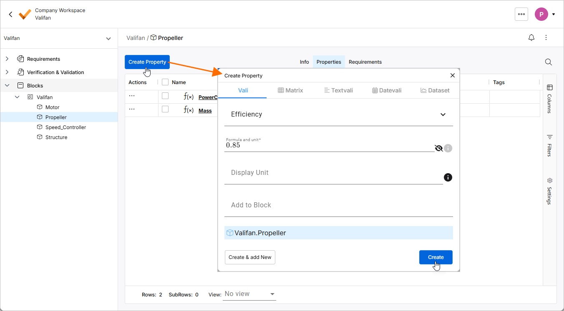Click the Display Unit info icon
The width and height of the screenshot is (564, 311).
448,177
